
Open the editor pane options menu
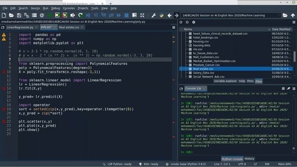174,27
